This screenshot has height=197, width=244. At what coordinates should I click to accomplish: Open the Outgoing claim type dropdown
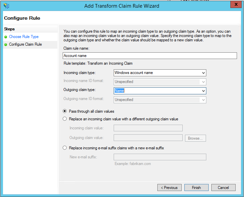(203, 91)
